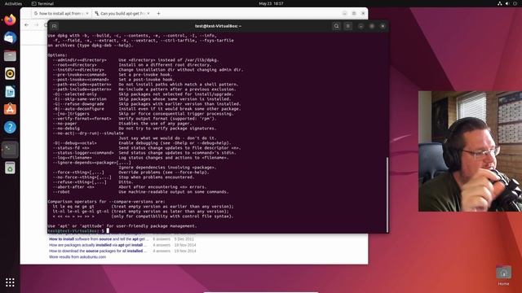The width and height of the screenshot is (522, 293).
Task: Click the terminal search icon
Action: [x=336, y=26]
